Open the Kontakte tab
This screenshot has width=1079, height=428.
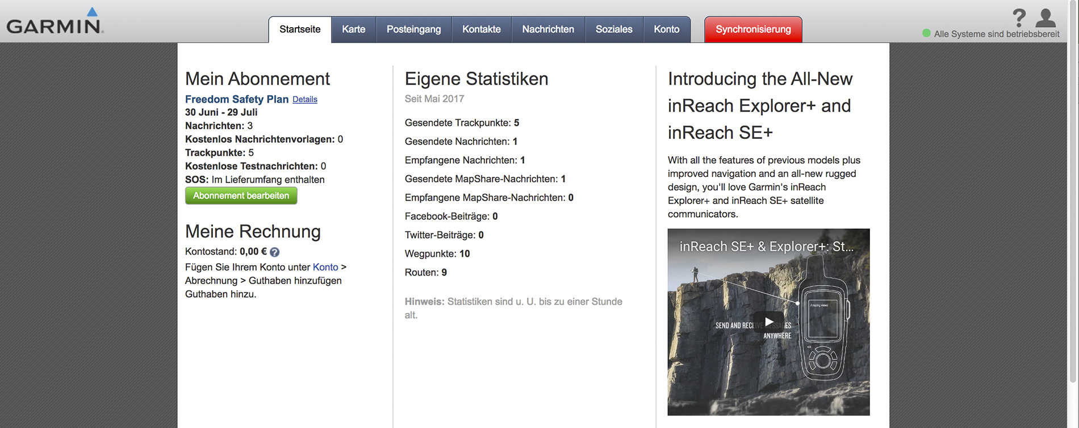coord(481,29)
